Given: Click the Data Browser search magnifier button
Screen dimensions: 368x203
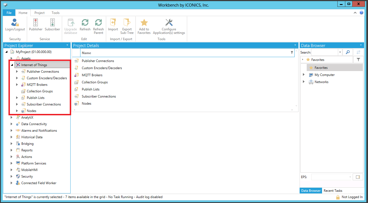Looking at the screenshot, I should point(347,52).
